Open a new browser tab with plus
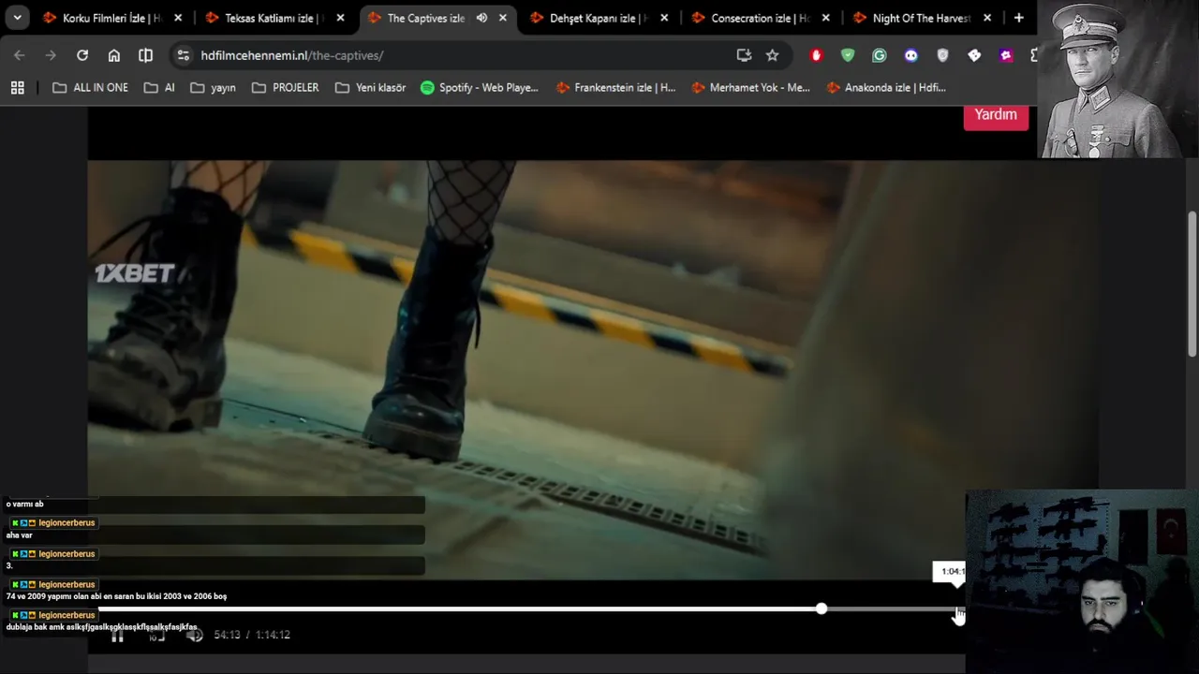Image resolution: width=1199 pixels, height=674 pixels. pos(1019,18)
